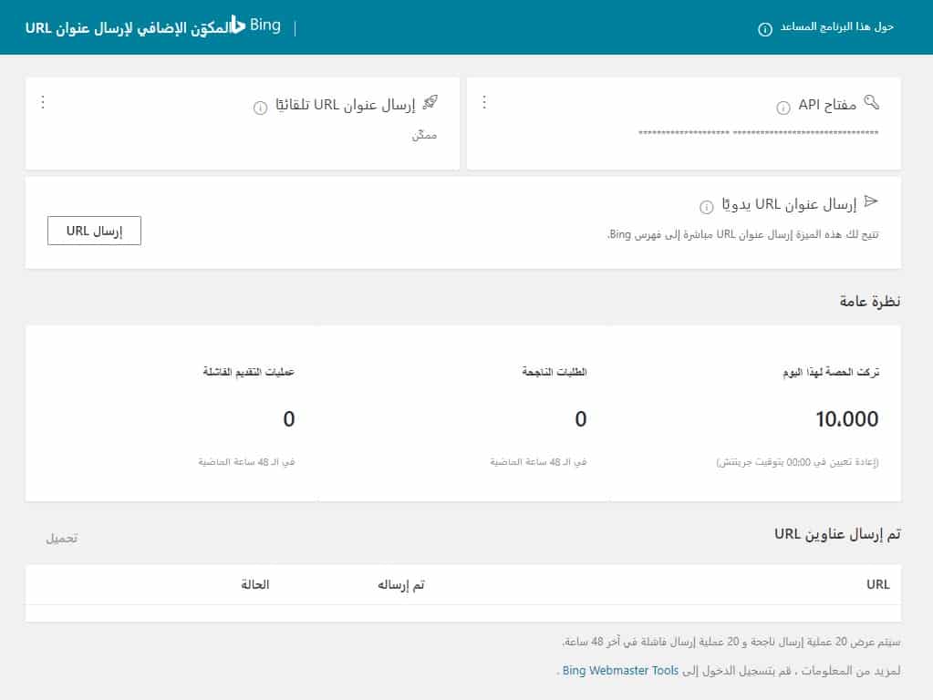Click the paper plane icon for manual submission

(x=871, y=201)
